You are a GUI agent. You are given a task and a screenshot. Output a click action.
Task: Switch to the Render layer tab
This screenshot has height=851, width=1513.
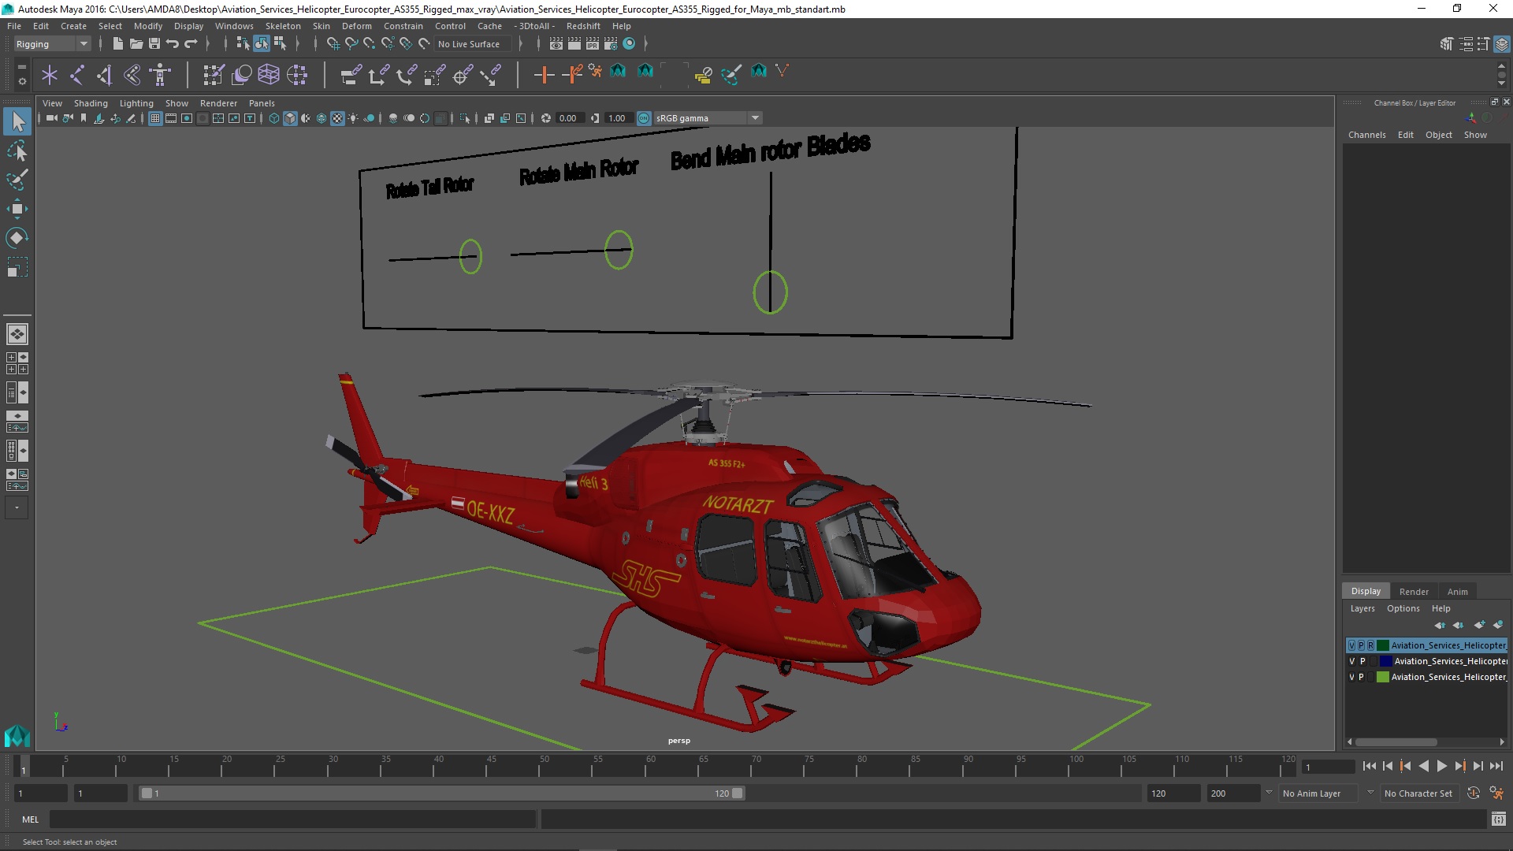1414,592
